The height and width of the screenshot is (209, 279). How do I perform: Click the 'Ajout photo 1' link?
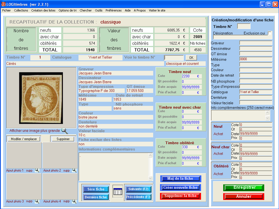click(15, 170)
